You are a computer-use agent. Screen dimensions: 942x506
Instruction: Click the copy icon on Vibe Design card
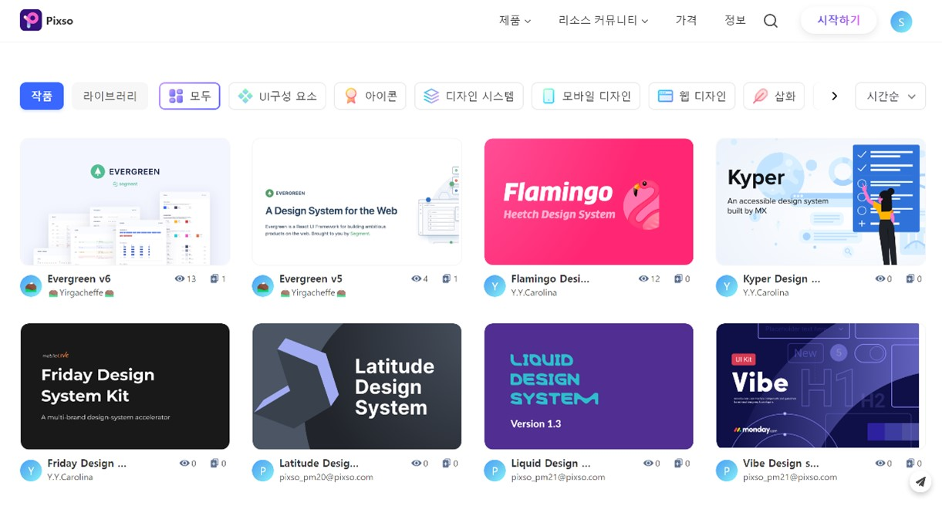tap(910, 464)
